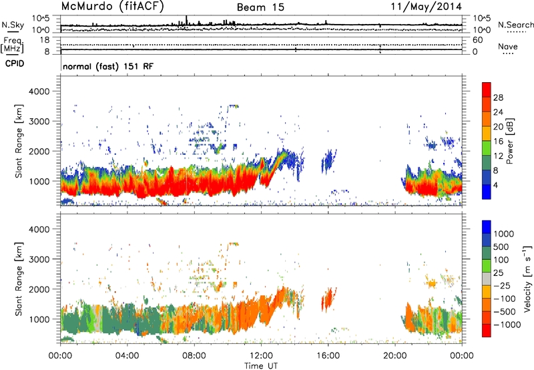Viewport: 534px width, 370px height.
Task: Click the "12:00" time tick label
Action: (261, 356)
